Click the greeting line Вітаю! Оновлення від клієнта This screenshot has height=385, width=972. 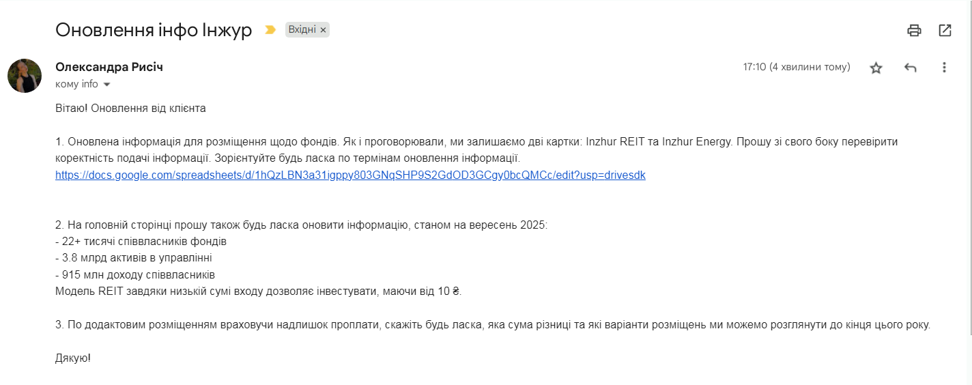coord(130,109)
